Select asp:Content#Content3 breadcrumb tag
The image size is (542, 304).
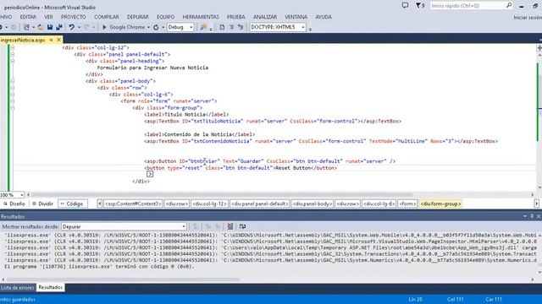pyautogui.click(x=133, y=204)
